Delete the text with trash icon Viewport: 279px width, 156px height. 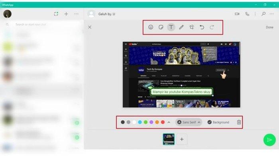tap(239, 122)
